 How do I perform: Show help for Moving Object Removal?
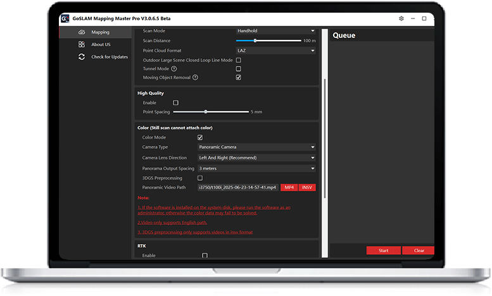click(195, 77)
